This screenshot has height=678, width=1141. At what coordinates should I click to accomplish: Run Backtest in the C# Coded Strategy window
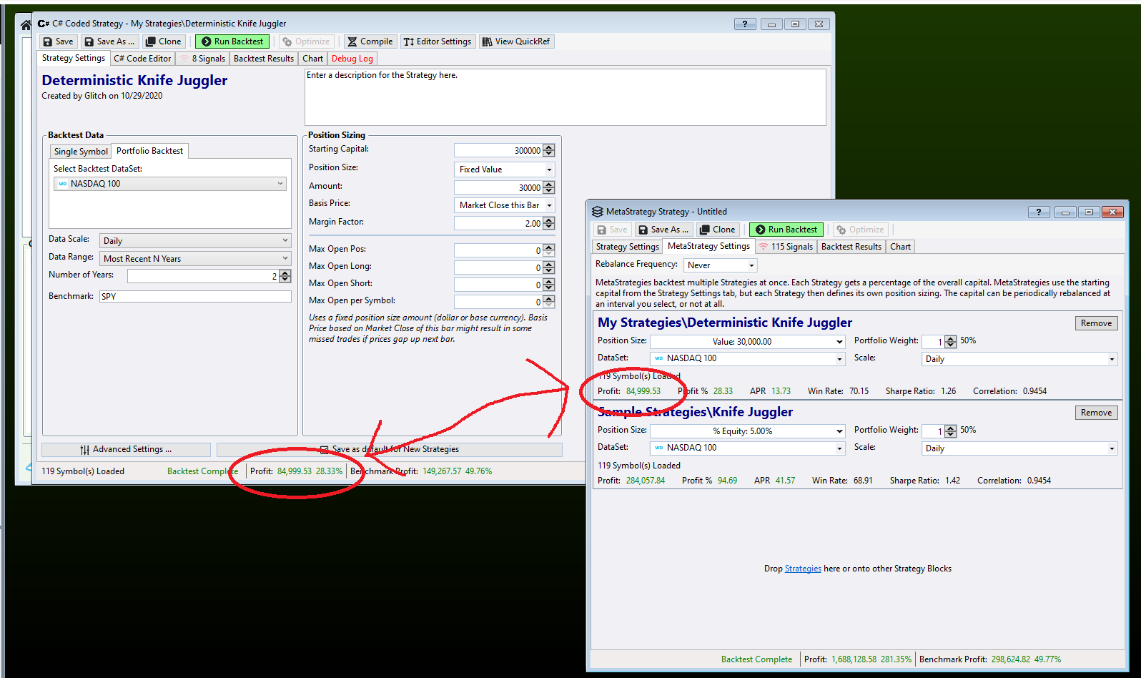click(x=232, y=41)
